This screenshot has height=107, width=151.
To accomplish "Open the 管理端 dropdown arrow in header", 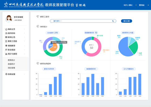I will (148, 5).
